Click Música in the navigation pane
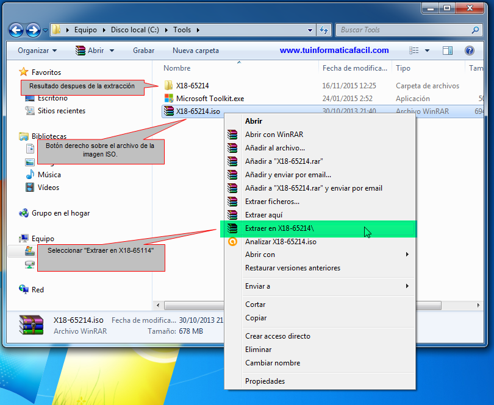 49,175
